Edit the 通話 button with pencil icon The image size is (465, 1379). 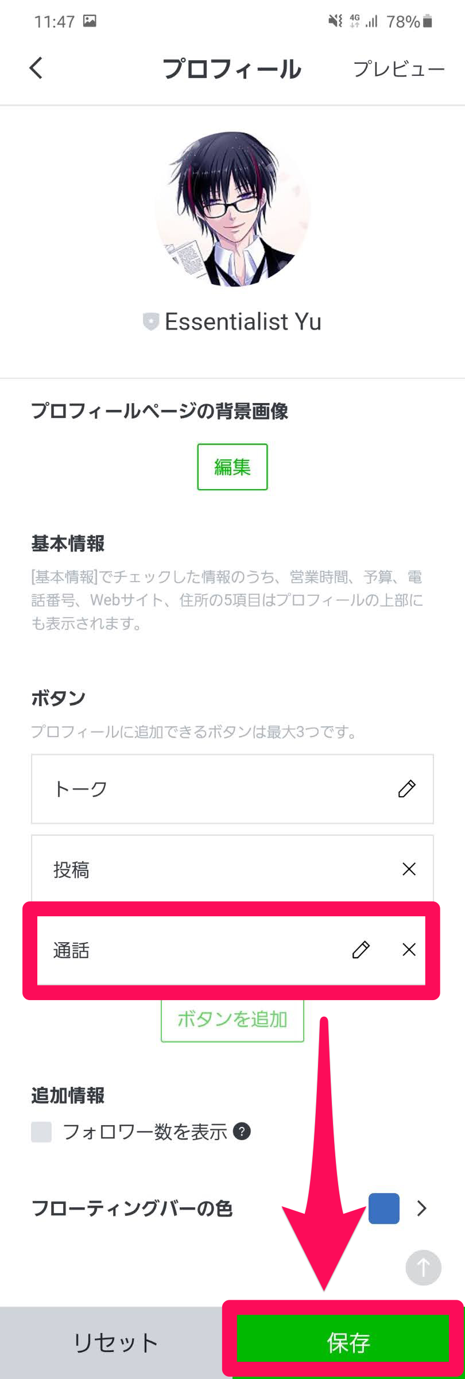[x=361, y=950]
